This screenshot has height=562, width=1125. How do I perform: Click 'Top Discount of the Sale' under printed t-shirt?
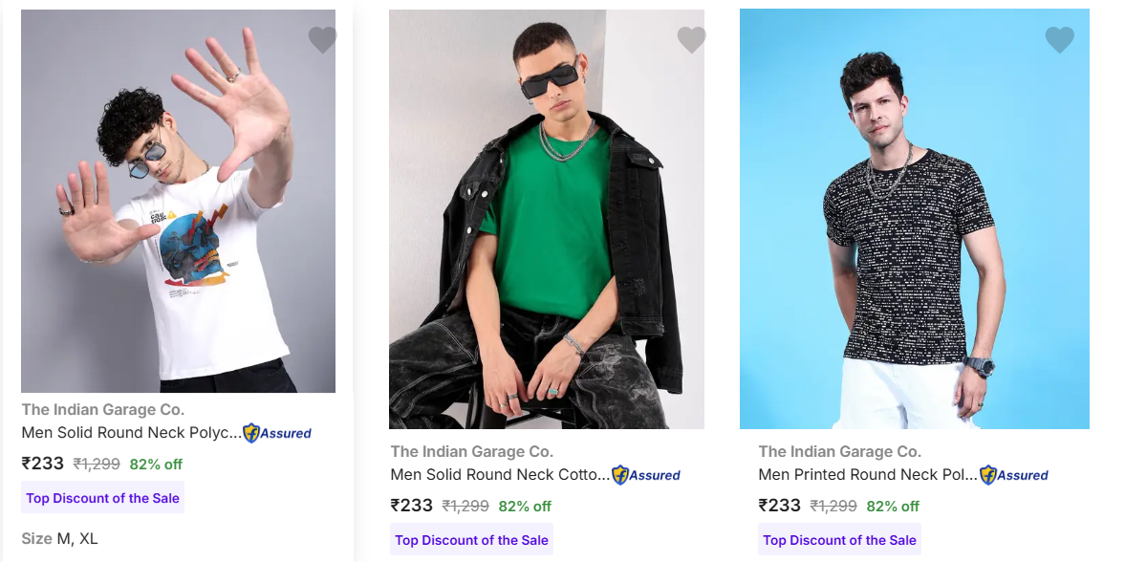[839, 540]
